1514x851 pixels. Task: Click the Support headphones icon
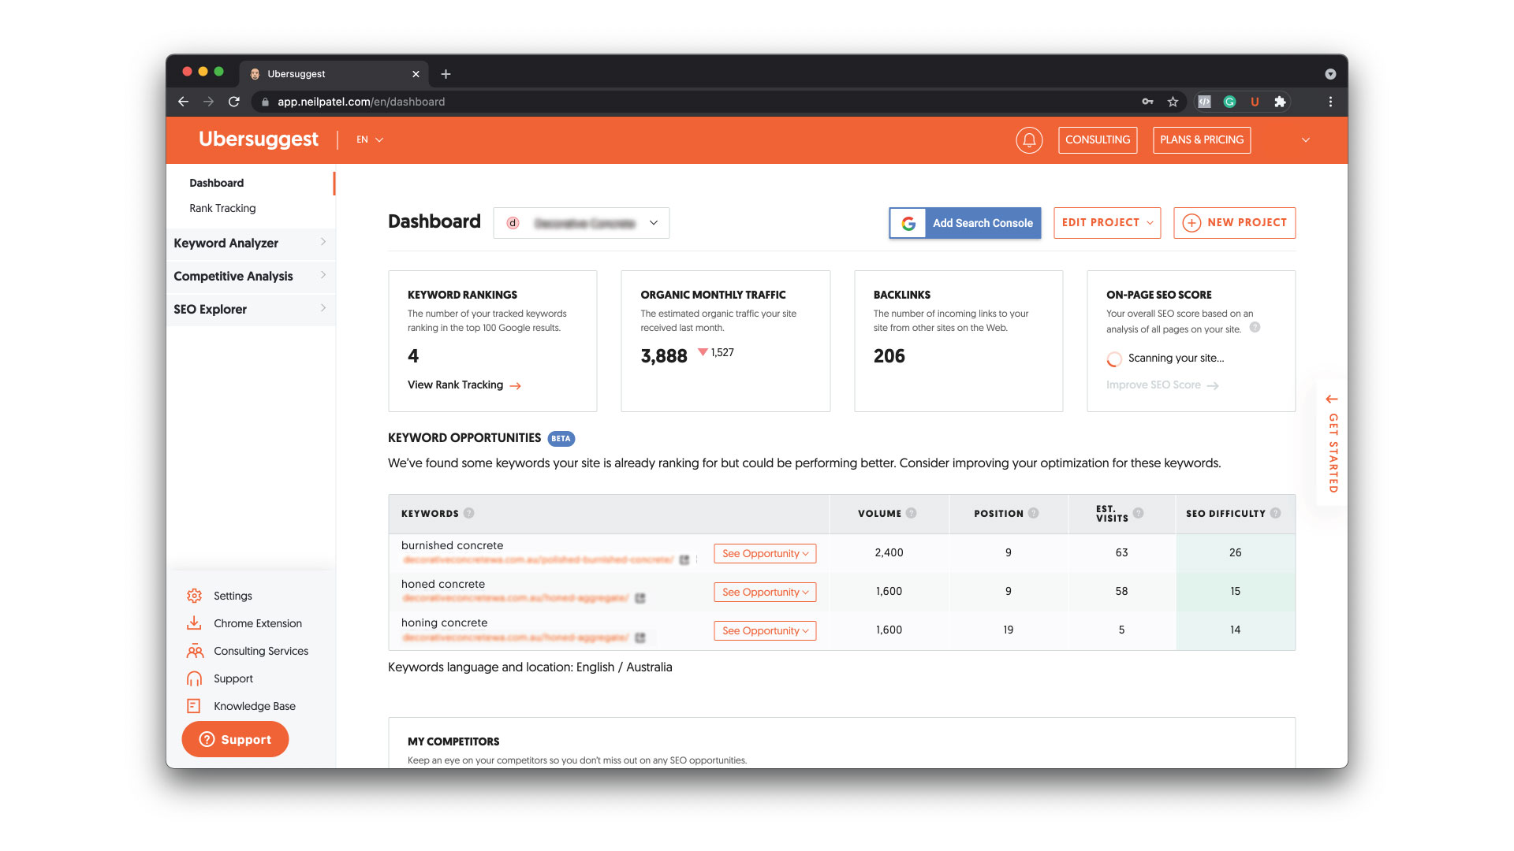194,678
